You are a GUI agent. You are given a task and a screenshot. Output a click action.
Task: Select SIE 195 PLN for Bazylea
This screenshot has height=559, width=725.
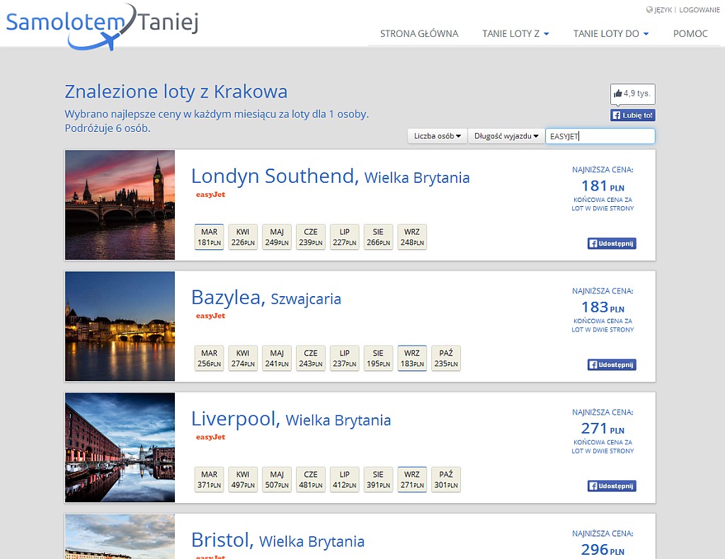coord(378,358)
